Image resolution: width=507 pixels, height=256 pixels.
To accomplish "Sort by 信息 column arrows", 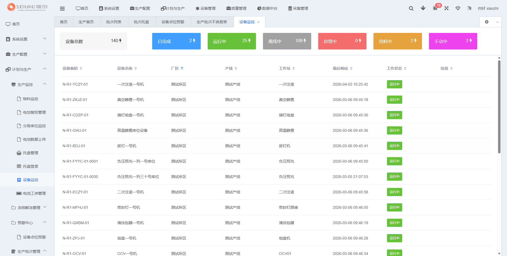I will pos(451,69).
